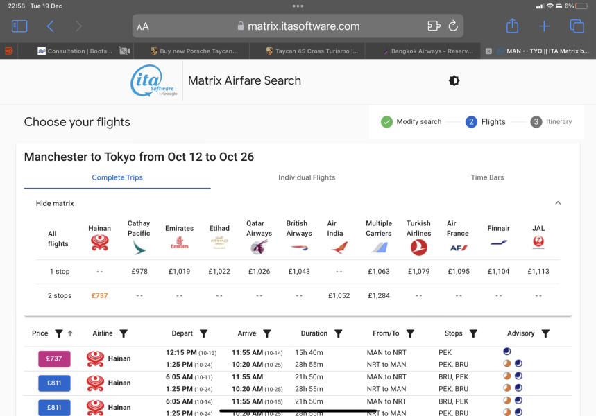Viewport: 596px width, 416px height.
Task: Toggle the dark mode theme icon
Action: pyautogui.click(x=454, y=80)
